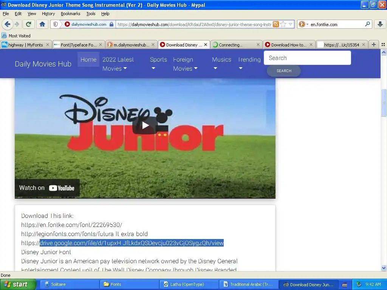The height and width of the screenshot is (290, 387).
Task: Play the Disney Junior video
Action: point(145,125)
